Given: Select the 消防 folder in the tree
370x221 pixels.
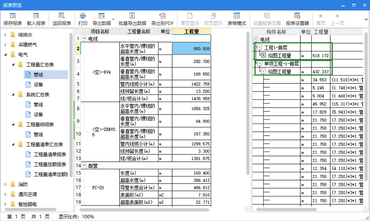Looking at the screenshot, I should pyautogui.click(x=23, y=184).
